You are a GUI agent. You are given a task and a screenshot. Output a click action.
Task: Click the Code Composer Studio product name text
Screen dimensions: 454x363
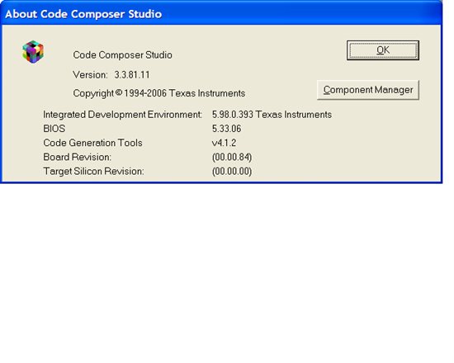click(x=122, y=55)
